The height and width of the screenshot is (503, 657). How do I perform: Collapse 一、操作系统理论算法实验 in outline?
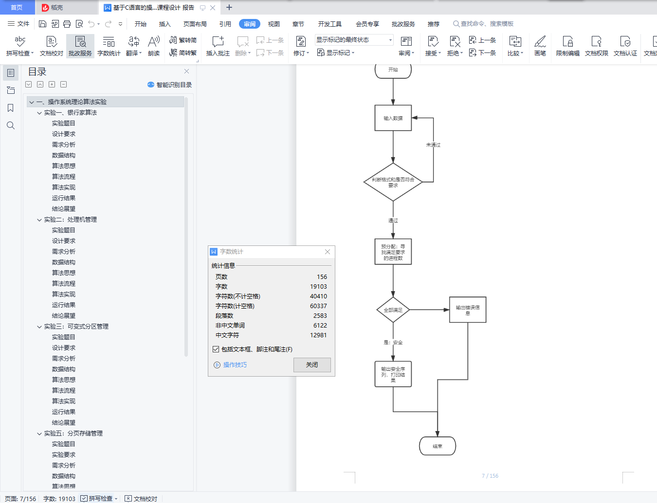pyautogui.click(x=32, y=102)
